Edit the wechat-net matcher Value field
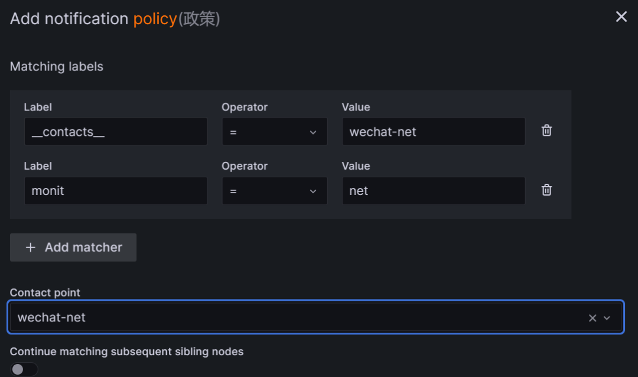The width and height of the screenshot is (638, 377). coord(433,132)
